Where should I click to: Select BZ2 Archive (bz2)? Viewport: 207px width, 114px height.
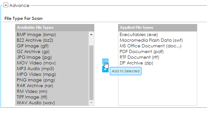click(x=52, y=40)
